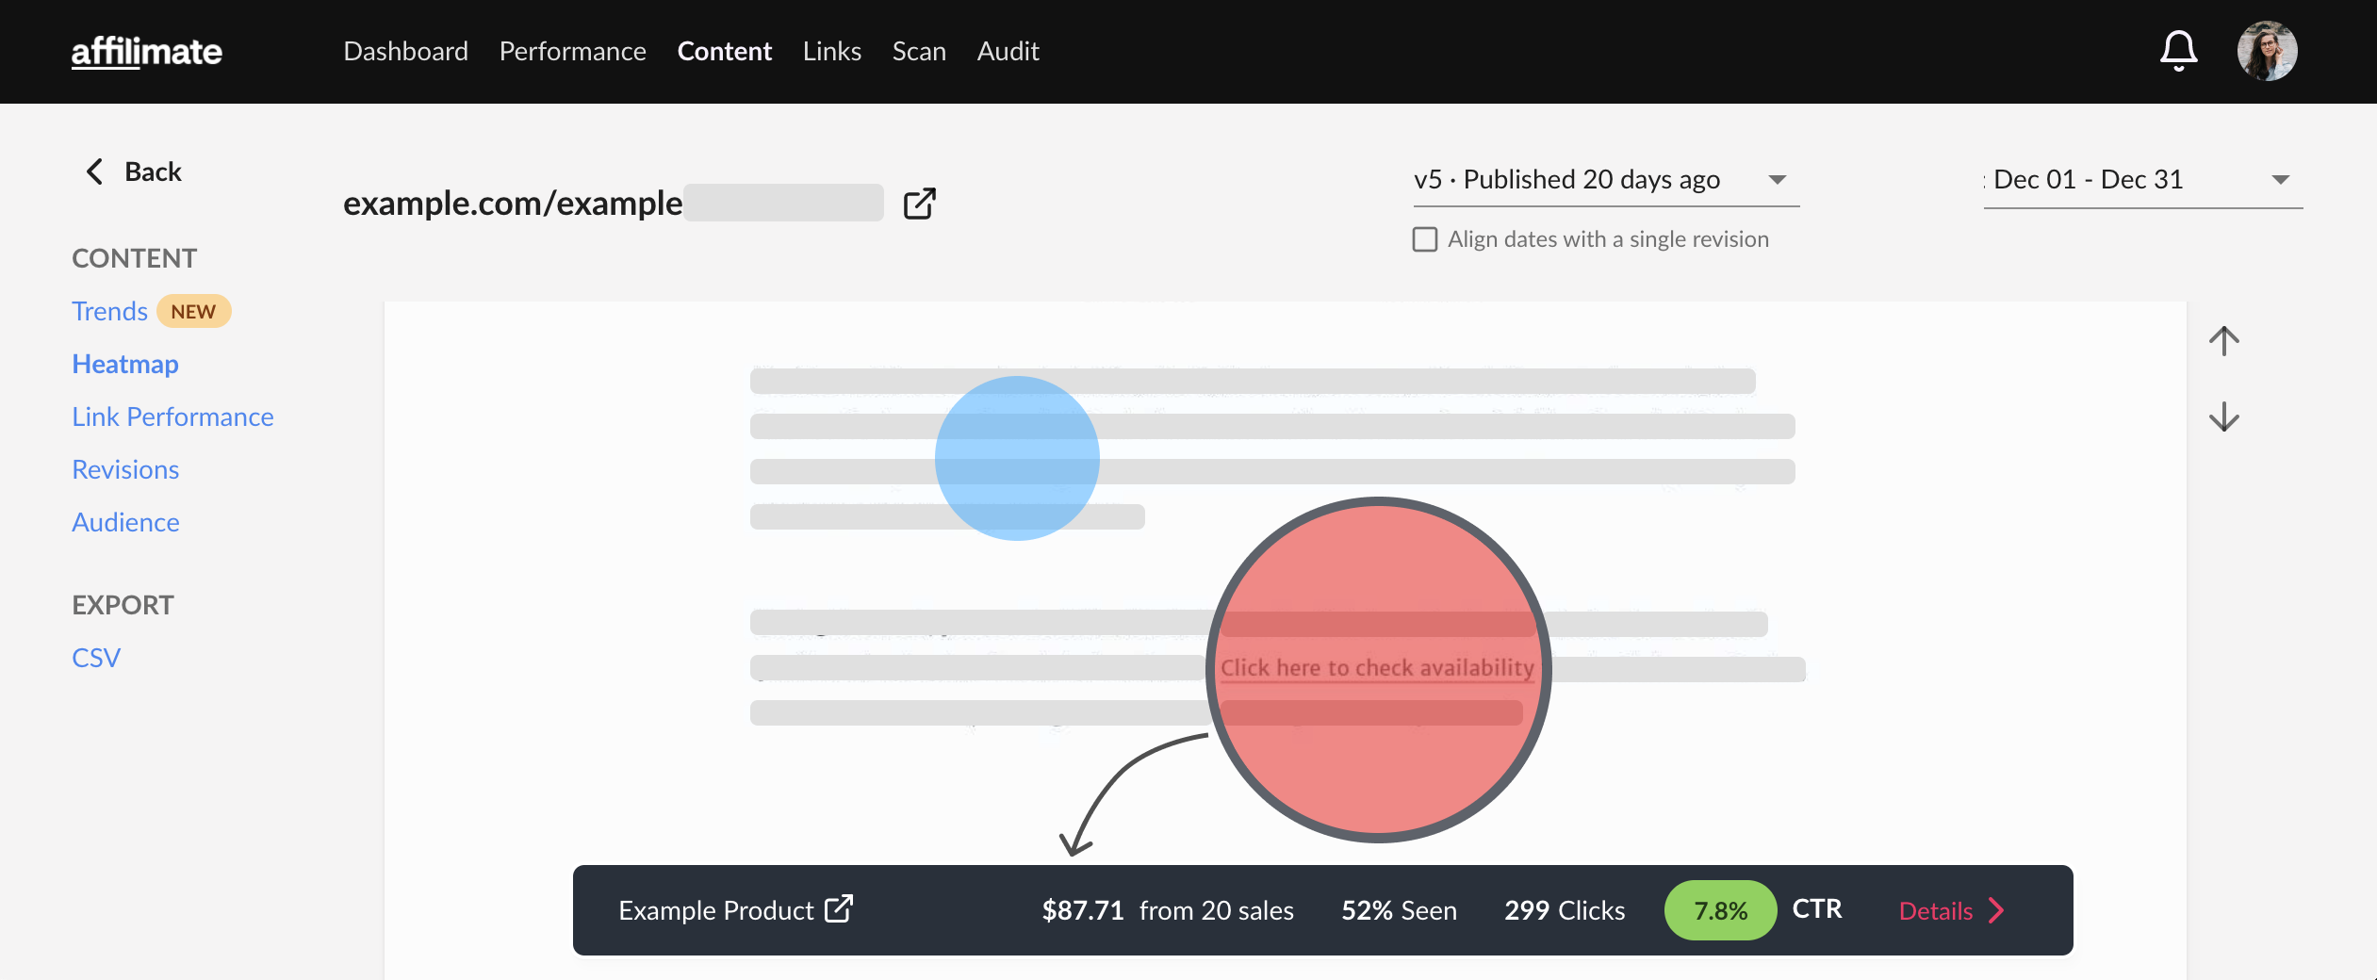Open Link Performance in sidebar
Screen dimensions: 2377x980
(172, 416)
